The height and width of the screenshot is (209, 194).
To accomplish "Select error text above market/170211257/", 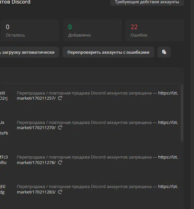I will 84,93.
